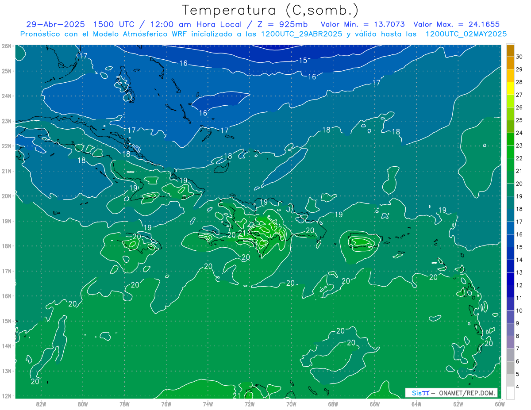Click the '62W' longitude axis label

pos(458,404)
